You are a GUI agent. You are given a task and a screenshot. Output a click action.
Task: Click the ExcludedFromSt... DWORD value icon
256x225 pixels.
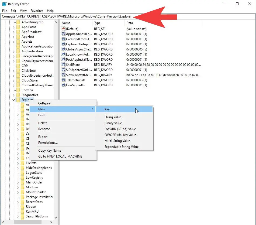coord(63,39)
